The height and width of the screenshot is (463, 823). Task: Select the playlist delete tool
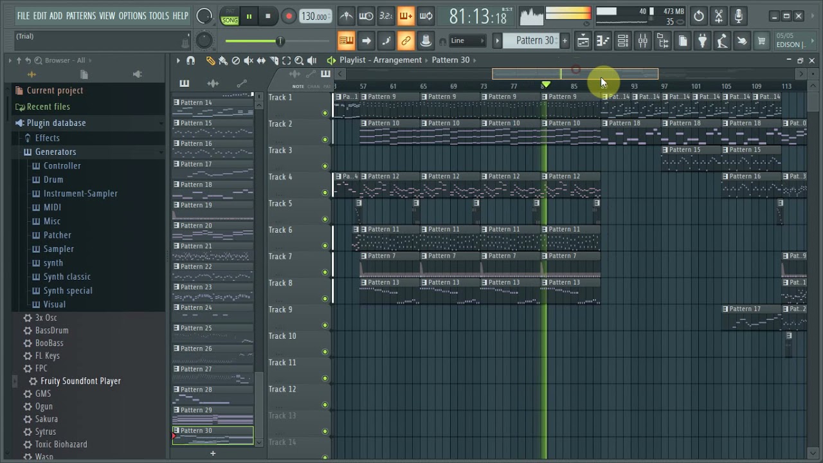click(x=236, y=60)
